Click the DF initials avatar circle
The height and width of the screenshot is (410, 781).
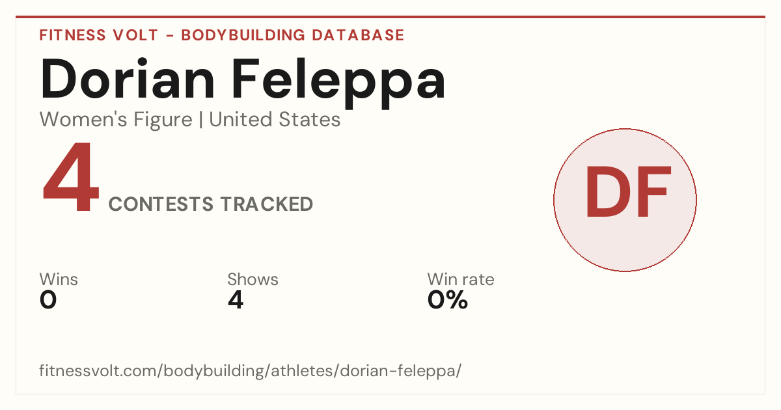tap(625, 200)
